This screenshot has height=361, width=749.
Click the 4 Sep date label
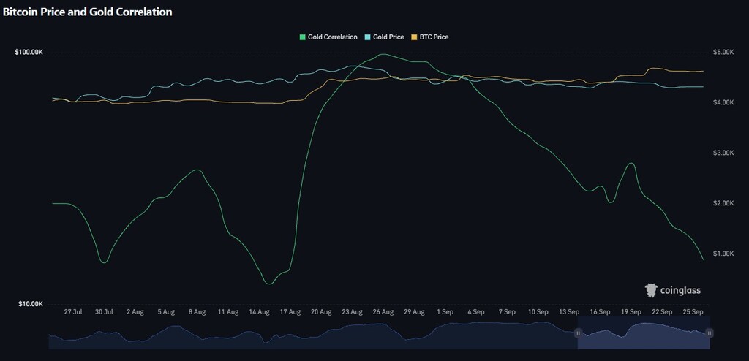pyautogui.click(x=475, y=312)
